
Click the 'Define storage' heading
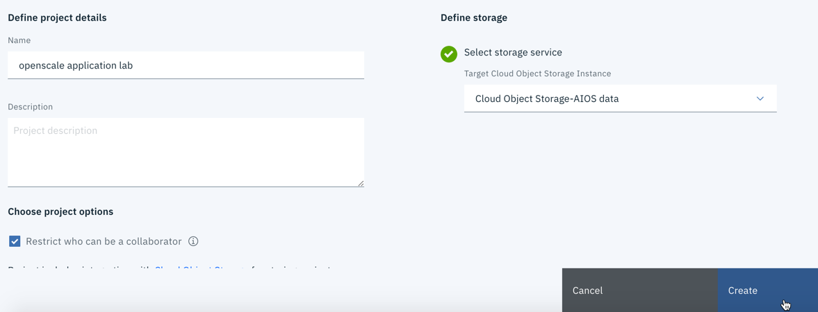click(x=474, y=18)
